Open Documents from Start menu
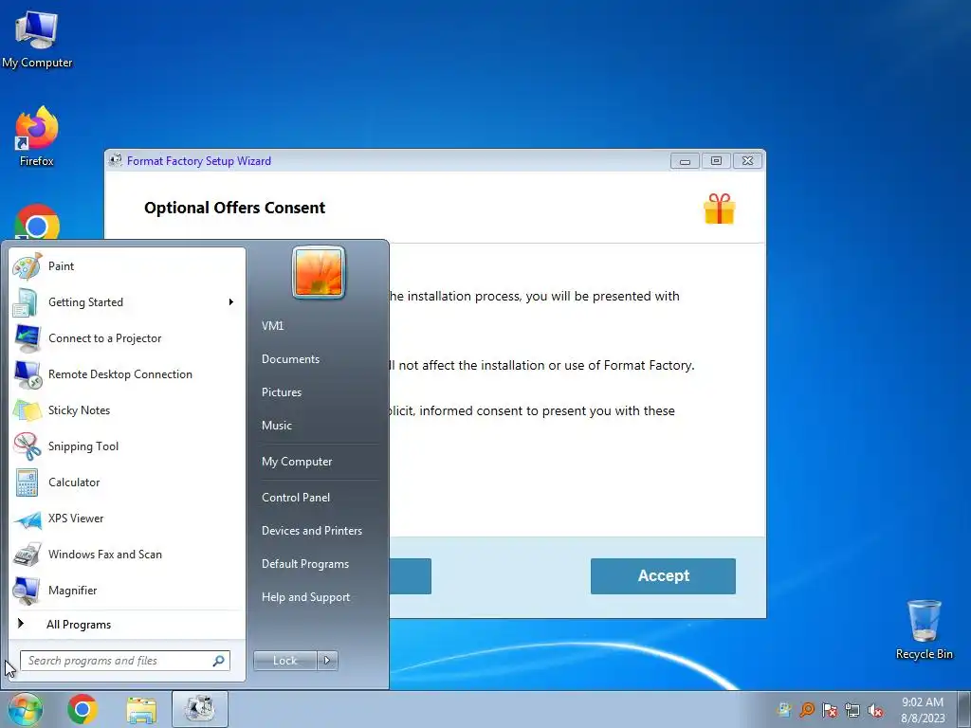 (290, 359)
